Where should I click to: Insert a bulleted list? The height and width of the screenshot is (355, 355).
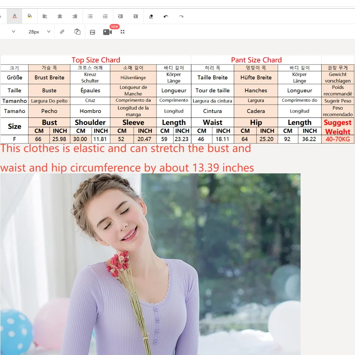(90, 16)
